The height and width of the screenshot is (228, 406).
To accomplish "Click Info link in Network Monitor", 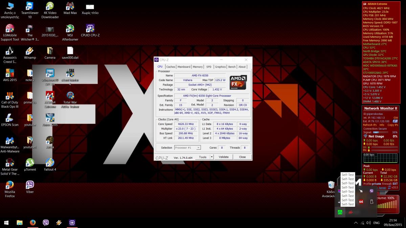I will [382, 125].
